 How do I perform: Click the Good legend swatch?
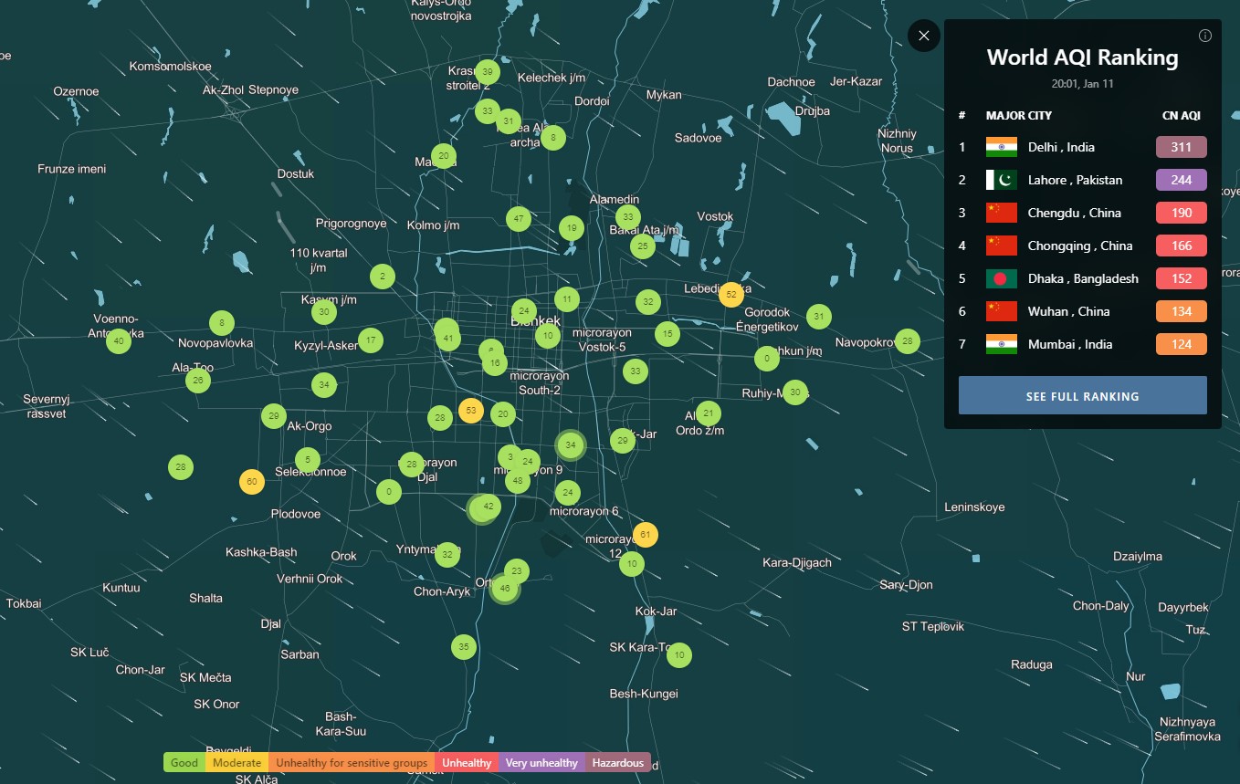point(184,763)
